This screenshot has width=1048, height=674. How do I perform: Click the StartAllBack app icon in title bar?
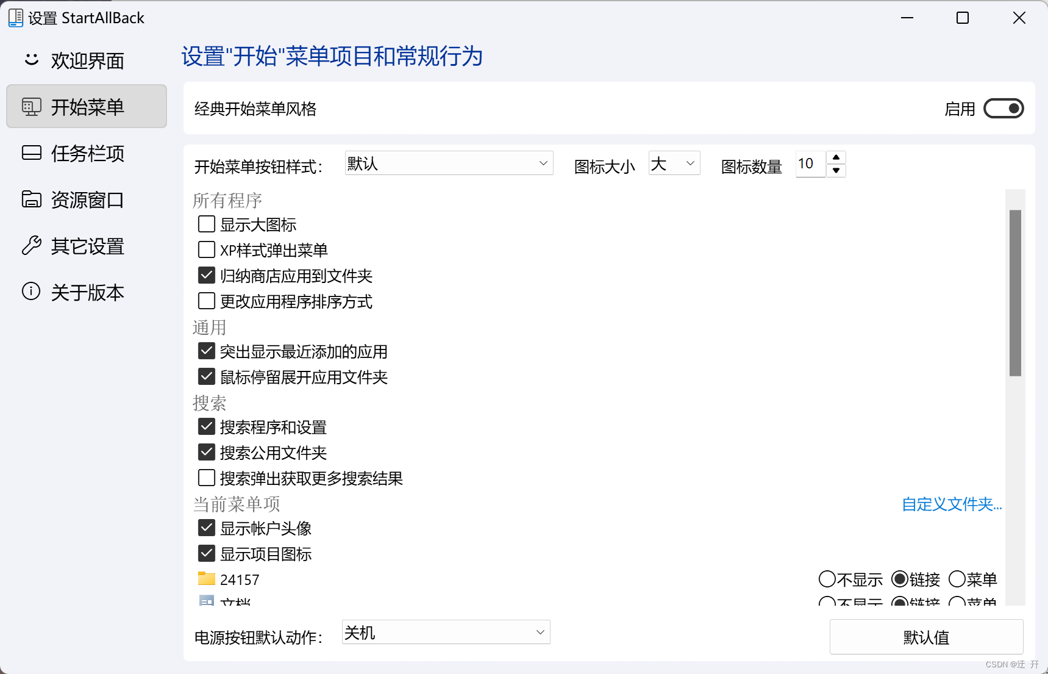pyautogui.click(x=16, y=18)
